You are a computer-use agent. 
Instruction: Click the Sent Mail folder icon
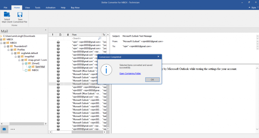[33, 67]
